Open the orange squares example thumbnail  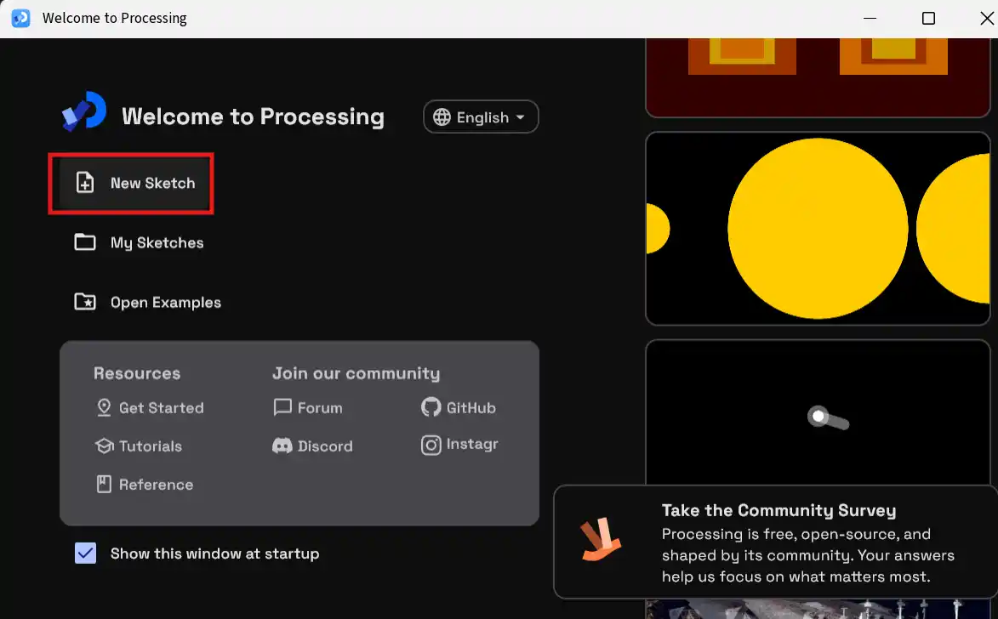[x=818, y=77]
